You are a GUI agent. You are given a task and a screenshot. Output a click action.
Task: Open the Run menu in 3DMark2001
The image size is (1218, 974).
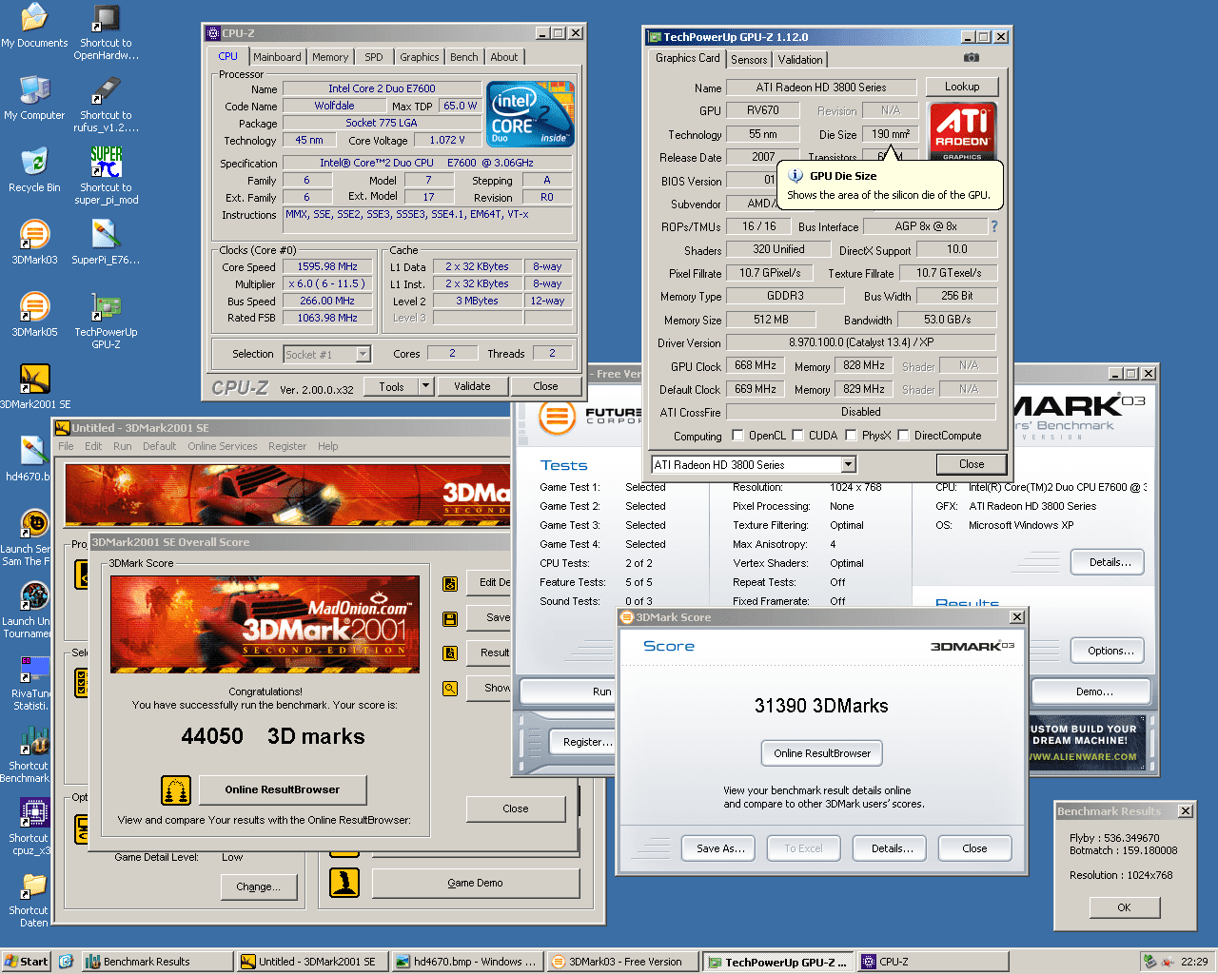pyautogui.click(x=123, y=446)
